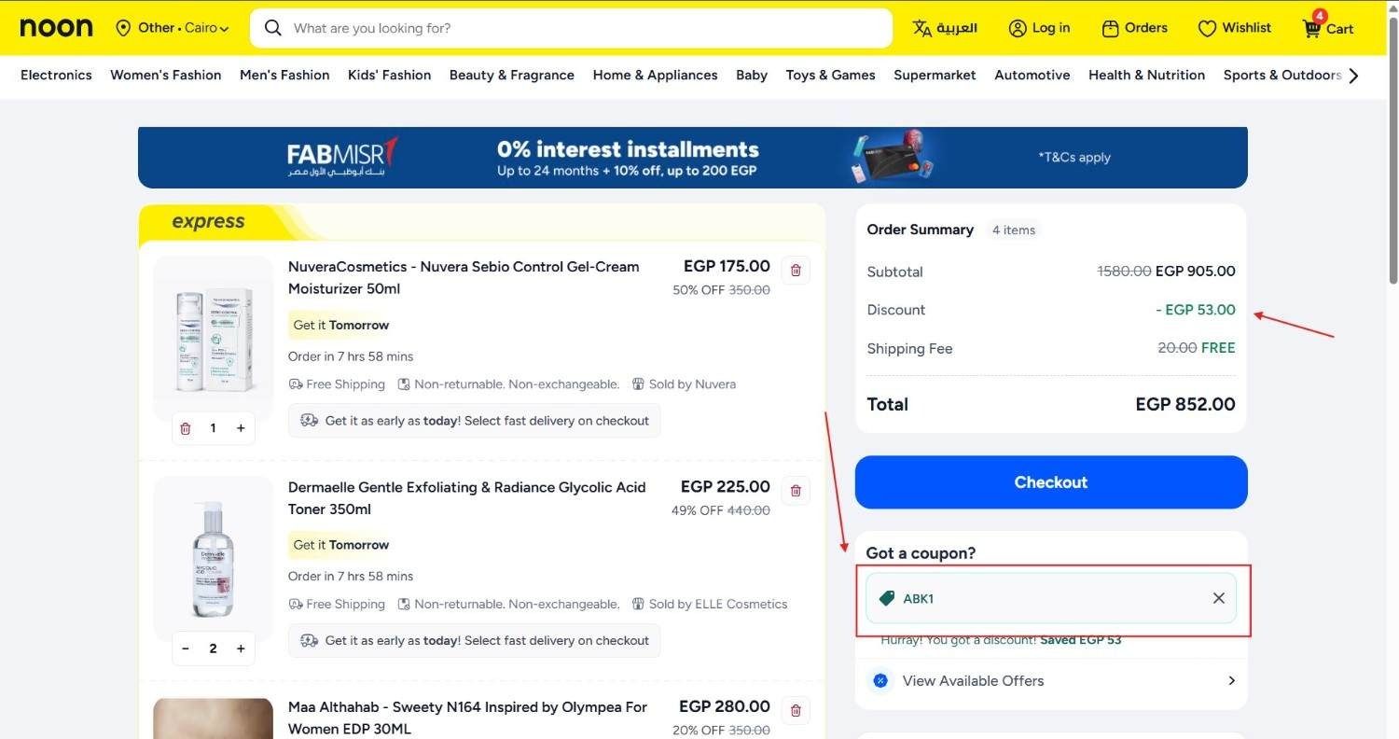Open the Nuvera Sebio Control moisturizer title

click(464, 278)
